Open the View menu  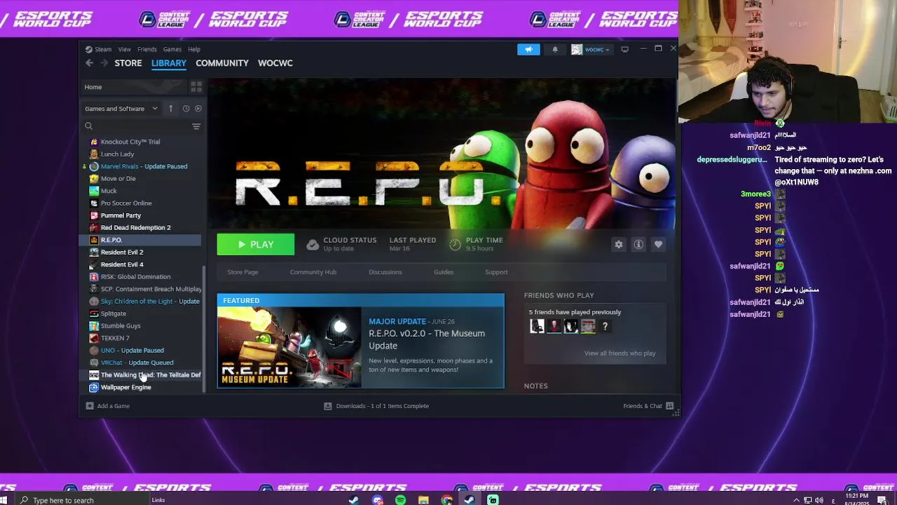coord(124,49)
